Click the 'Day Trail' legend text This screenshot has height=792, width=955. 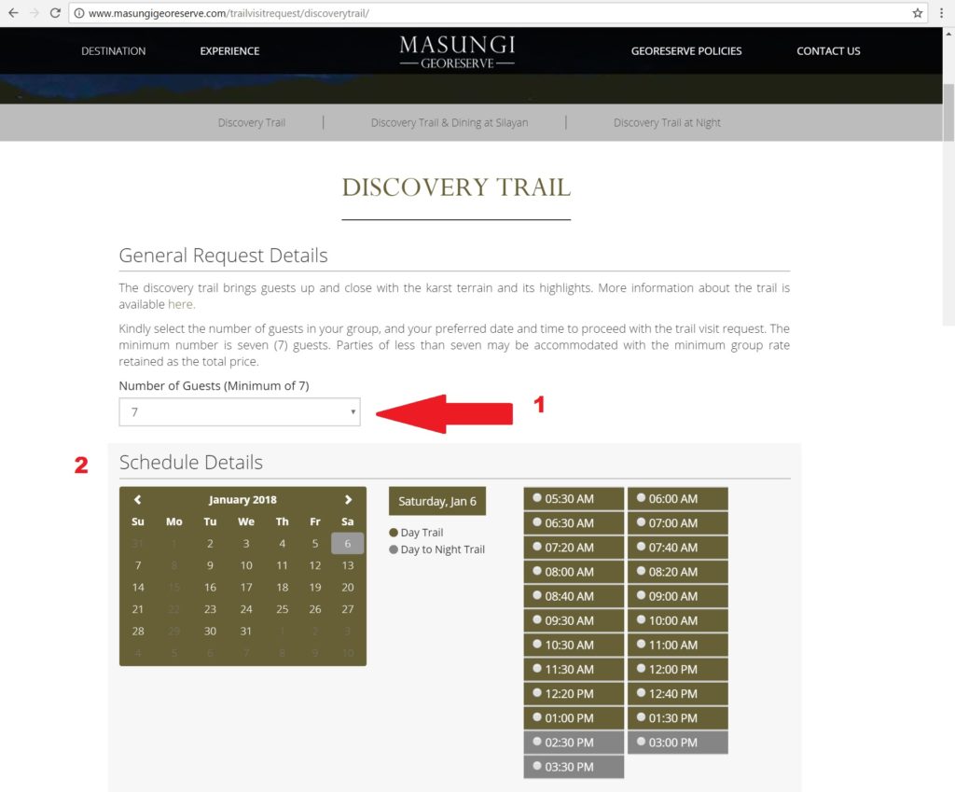click(x=422, y=533)
